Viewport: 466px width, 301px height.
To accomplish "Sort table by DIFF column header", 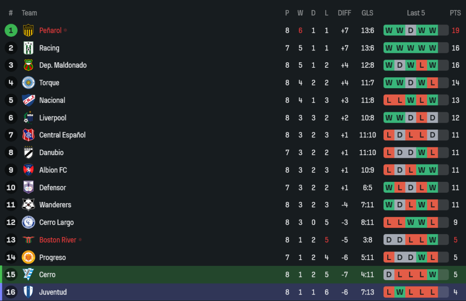I will click(344, 13).
